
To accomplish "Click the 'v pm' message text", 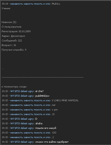I will click(55, 110).
